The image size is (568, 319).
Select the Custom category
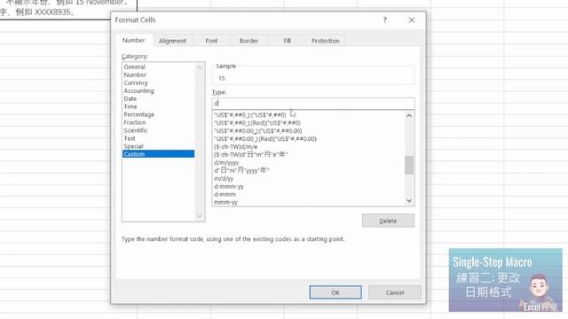(158, 154)
